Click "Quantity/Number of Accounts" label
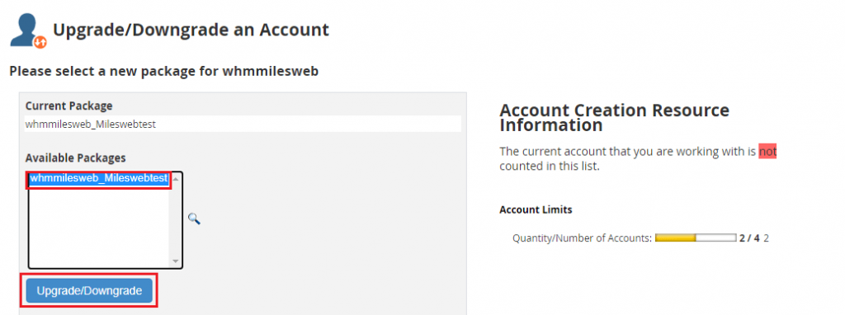Image resolution: width=845 pixels, height=315 pixels. pyautogui.click(x=582, y=237)
